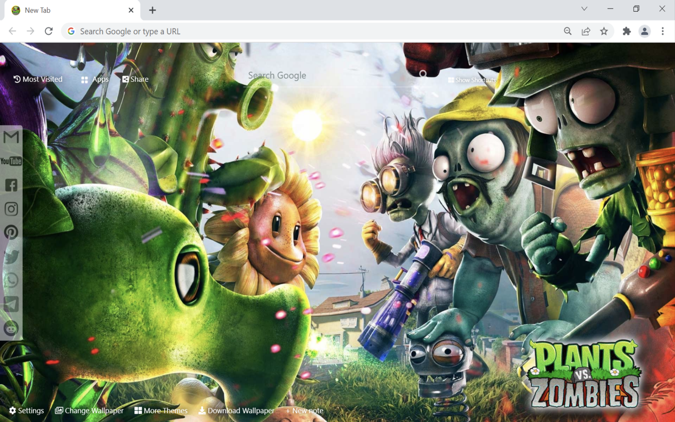
Task: Click the zoom magnifier icon in address bar
Action: pyautogui.click(x=568, y=31)
